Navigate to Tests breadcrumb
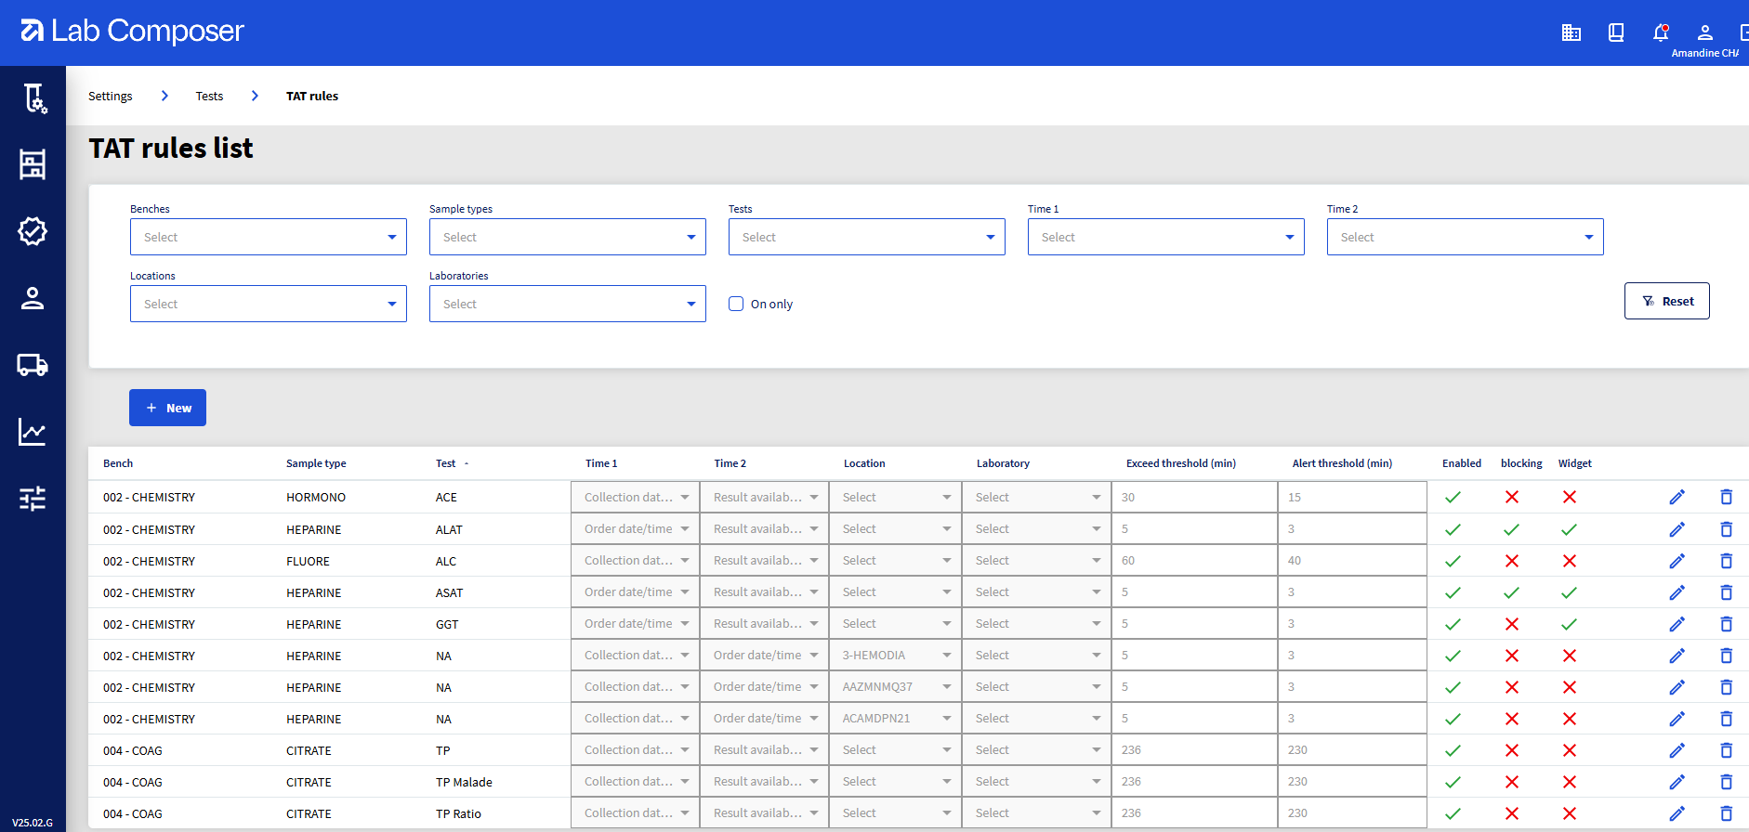 (209, 96)
